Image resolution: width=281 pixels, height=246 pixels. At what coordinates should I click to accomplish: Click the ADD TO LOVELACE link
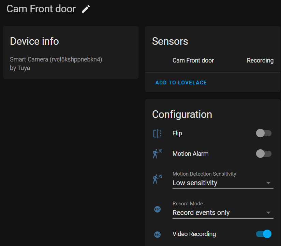181,82
